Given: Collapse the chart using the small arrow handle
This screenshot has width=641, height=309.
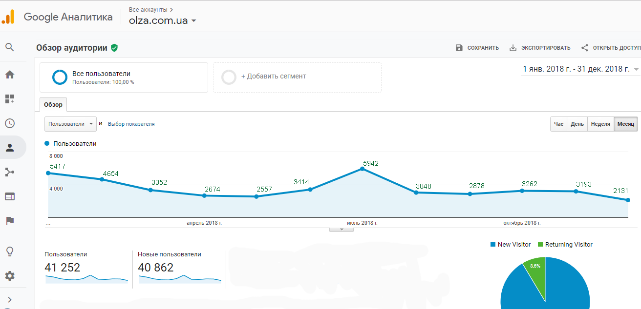Looking at the screenshot, I should point(342,229).
